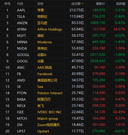Sort by 涨跌幅 column header
The image size is (128, 135).
pyautogui.click(x=121, y=4)
